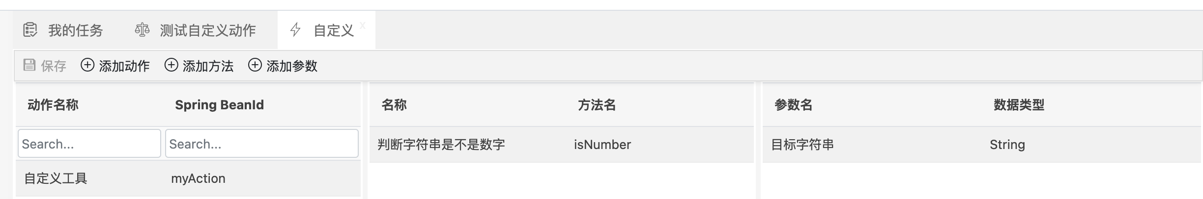Click the scales icon on test tab

(x=142, y=30)
